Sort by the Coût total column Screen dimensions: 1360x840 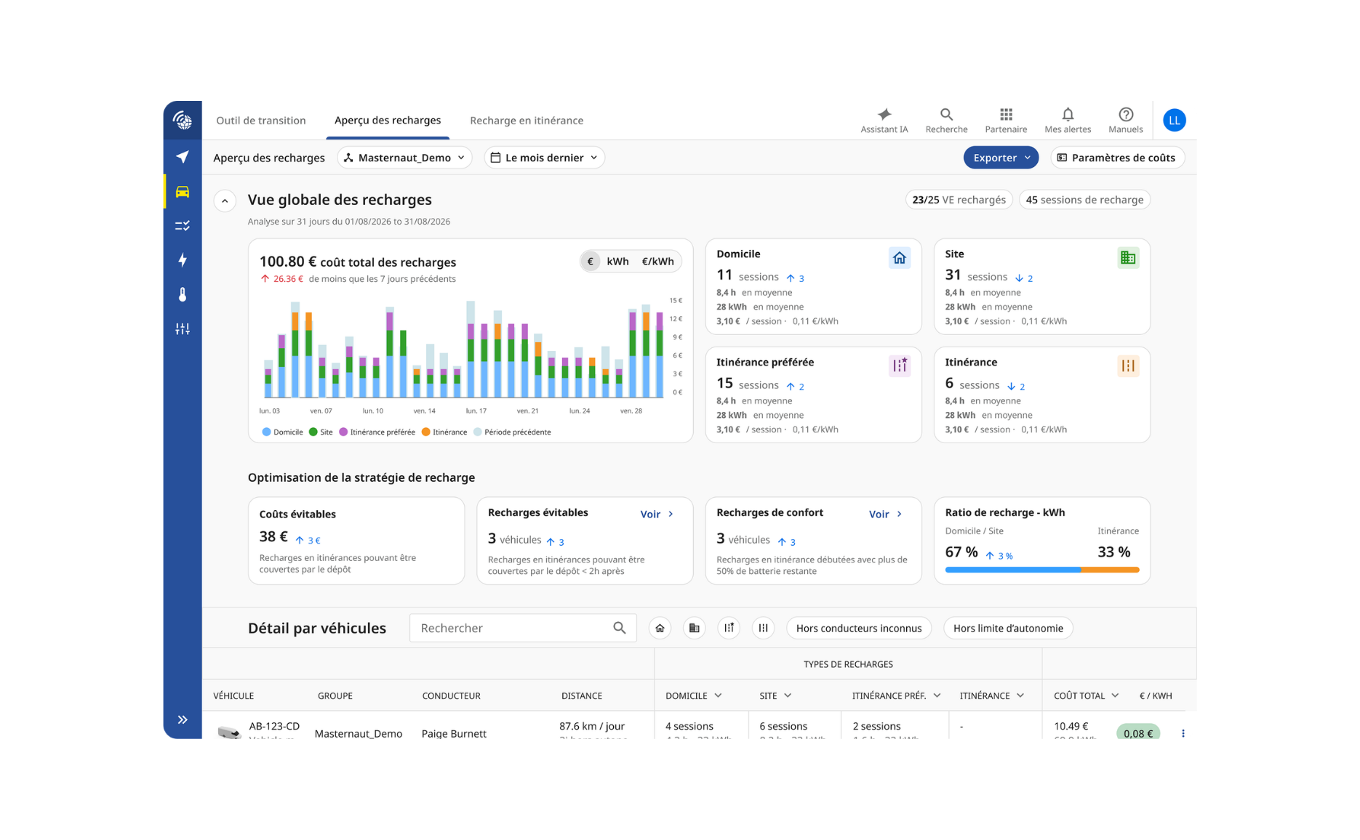[1086, 696]
